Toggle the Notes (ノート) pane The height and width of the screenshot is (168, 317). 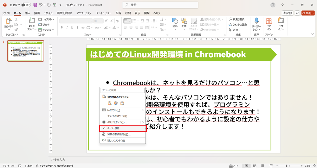(x=234, y=166)
